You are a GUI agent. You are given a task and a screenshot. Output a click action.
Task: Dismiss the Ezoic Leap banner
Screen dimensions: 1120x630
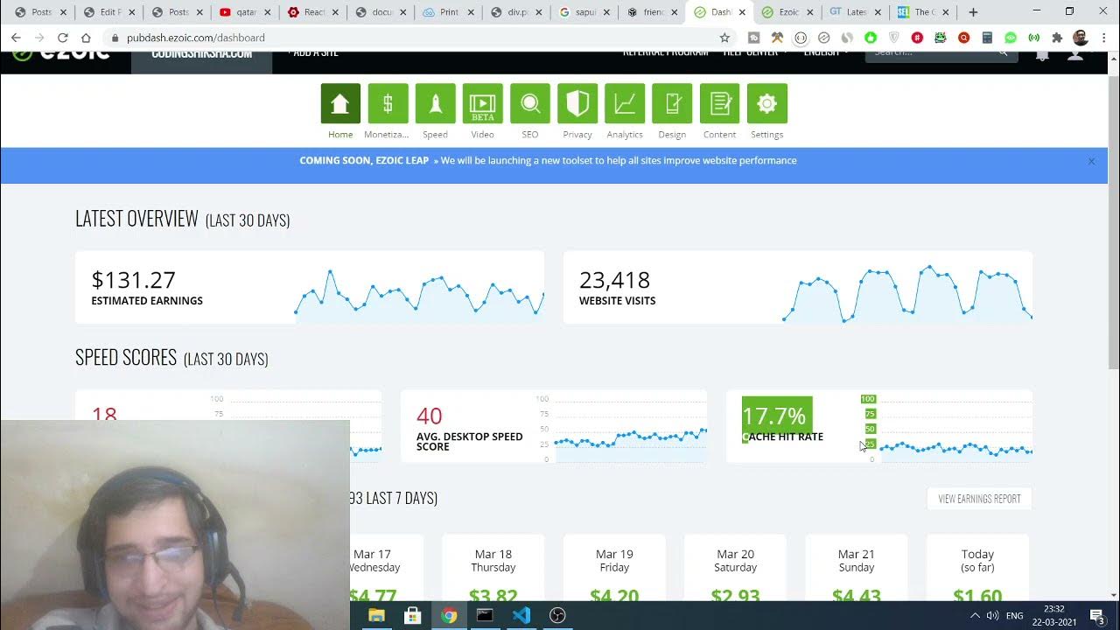coord(1091,162)
